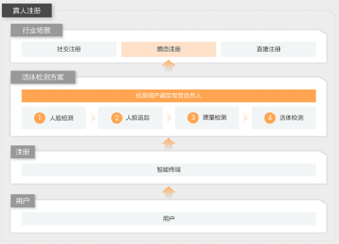Viewport: 339px width, 244px height.
Task: Select the 质量检测 step label
Action: click(215, 118)
